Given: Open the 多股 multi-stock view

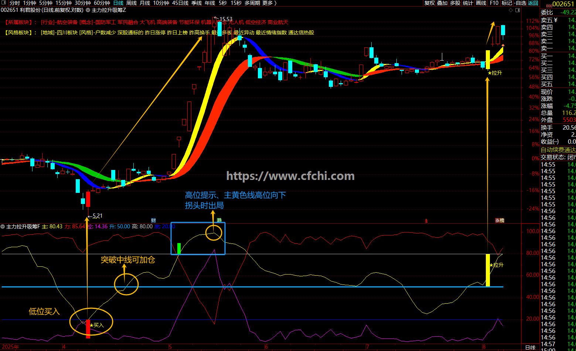Looking at the screenshot, I should (x=455, y=3).
